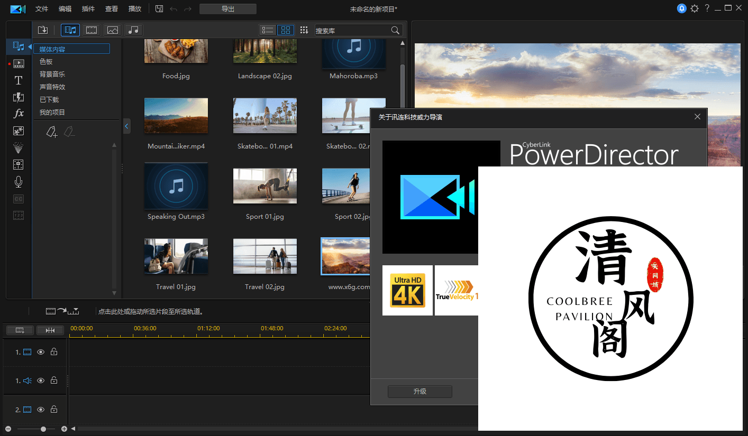Viewport: 748px width, 436px height.
Task: Open the effects room fx icon
Action: 19,114
